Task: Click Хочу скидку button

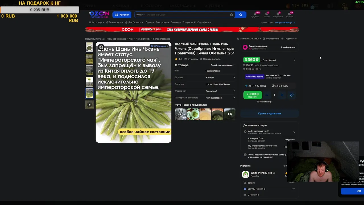Action: coord(280,86)
